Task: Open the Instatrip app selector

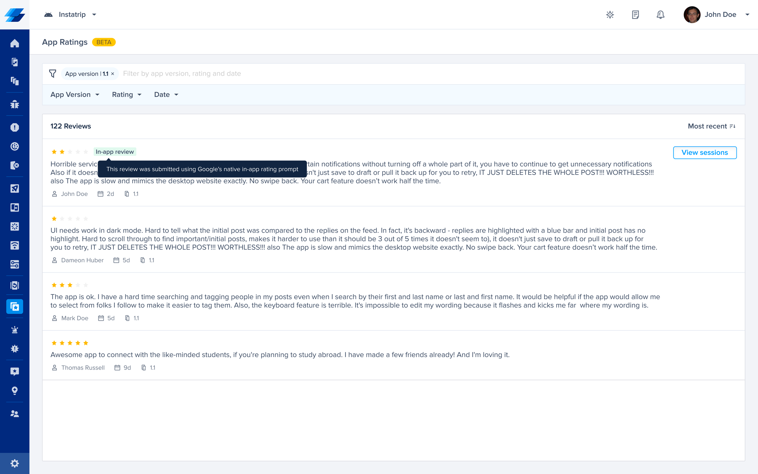Action: point(71,15)
